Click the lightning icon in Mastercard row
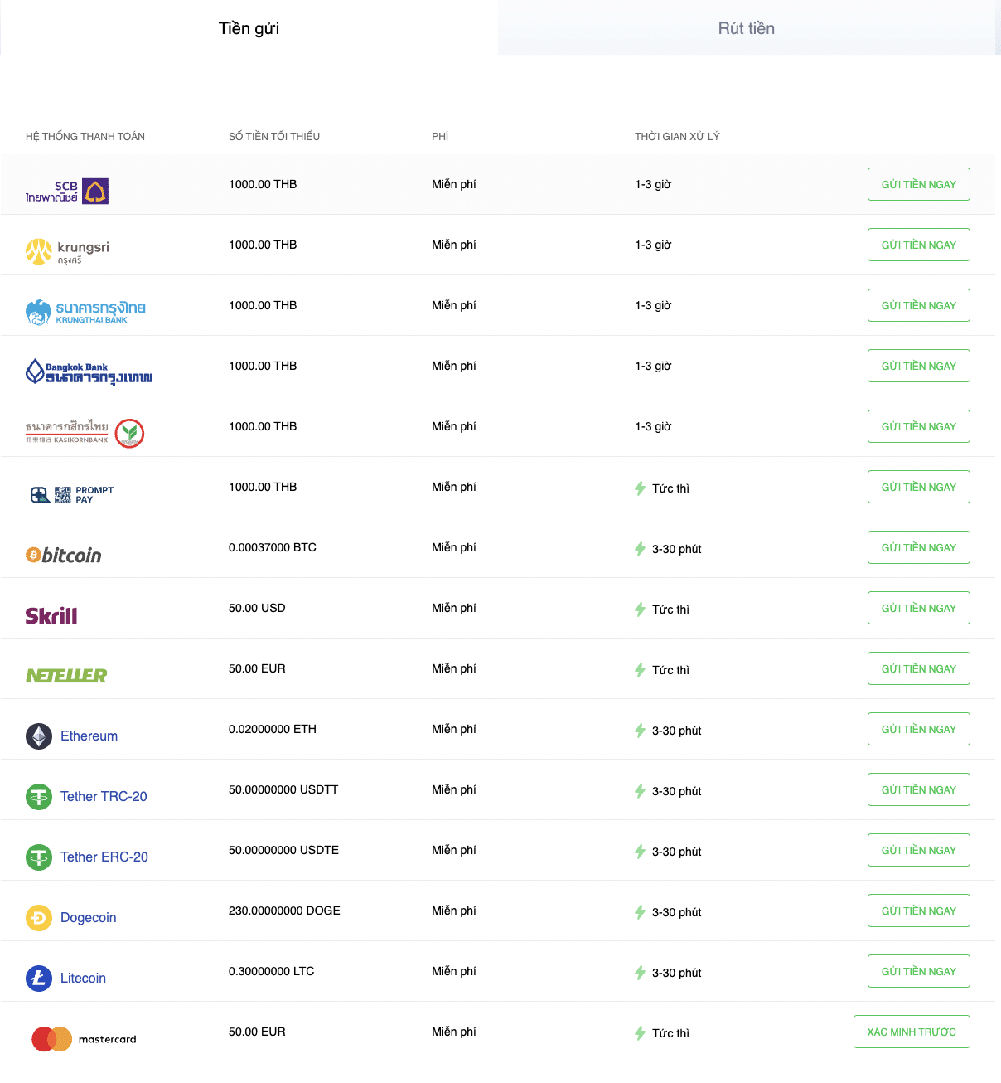Image resolution: width=1001 pixels, height=1083 pixels. tap(640, 1033)
